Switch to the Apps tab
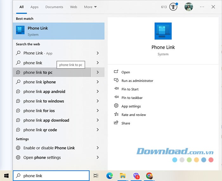The height and width of the screenshot is (181, 222). click(x=34, y=7)
